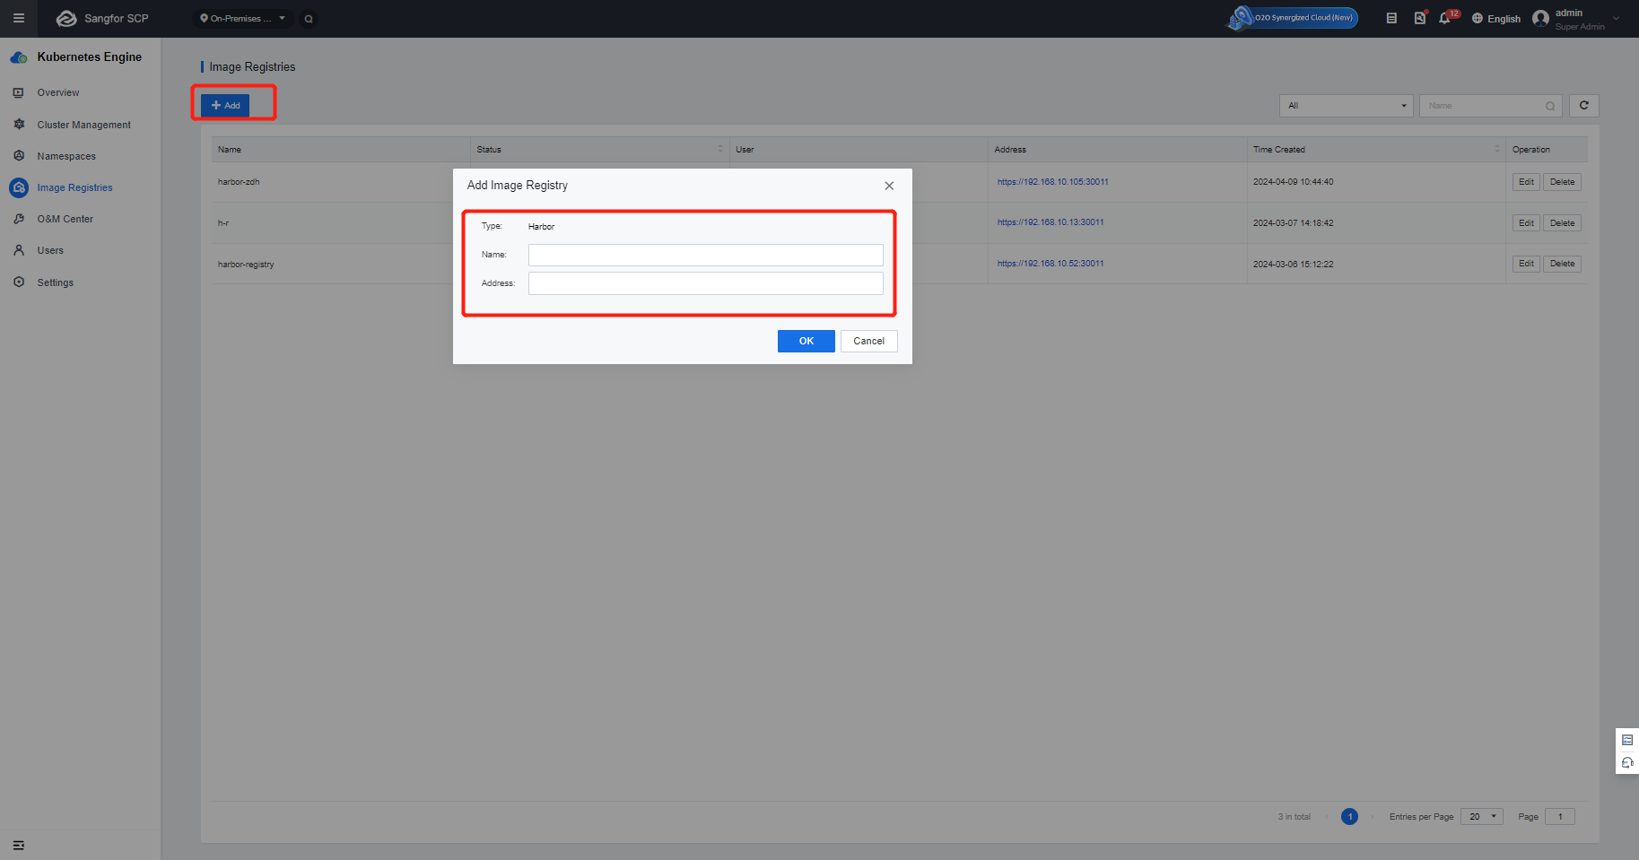This screenshot has width=1639, height=860.
Task: Open the floating support headset icon
Action: coord(1627,763)
